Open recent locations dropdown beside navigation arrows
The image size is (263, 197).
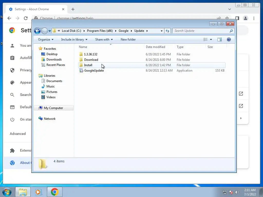click(50, 31)
